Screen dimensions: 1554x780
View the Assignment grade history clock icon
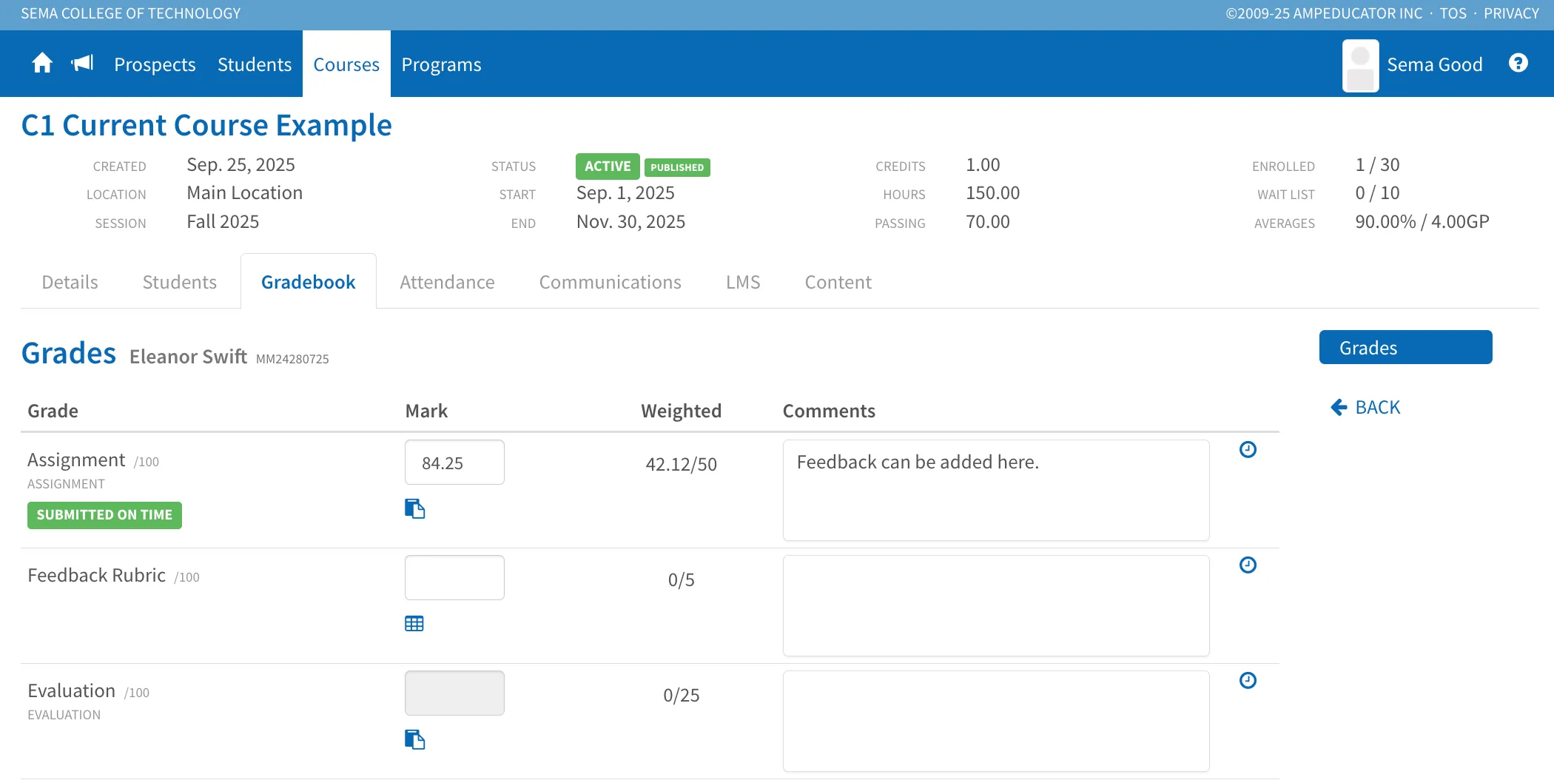pyautogui.click(x=1248, y=450)
